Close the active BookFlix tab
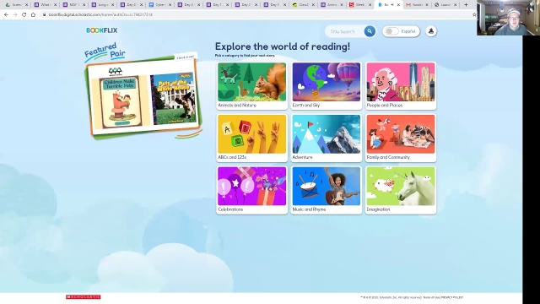 (398, 4)
